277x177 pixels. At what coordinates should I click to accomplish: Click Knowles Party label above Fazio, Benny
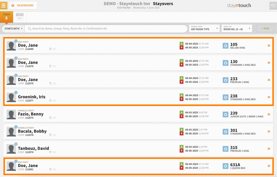coord(26,110)
